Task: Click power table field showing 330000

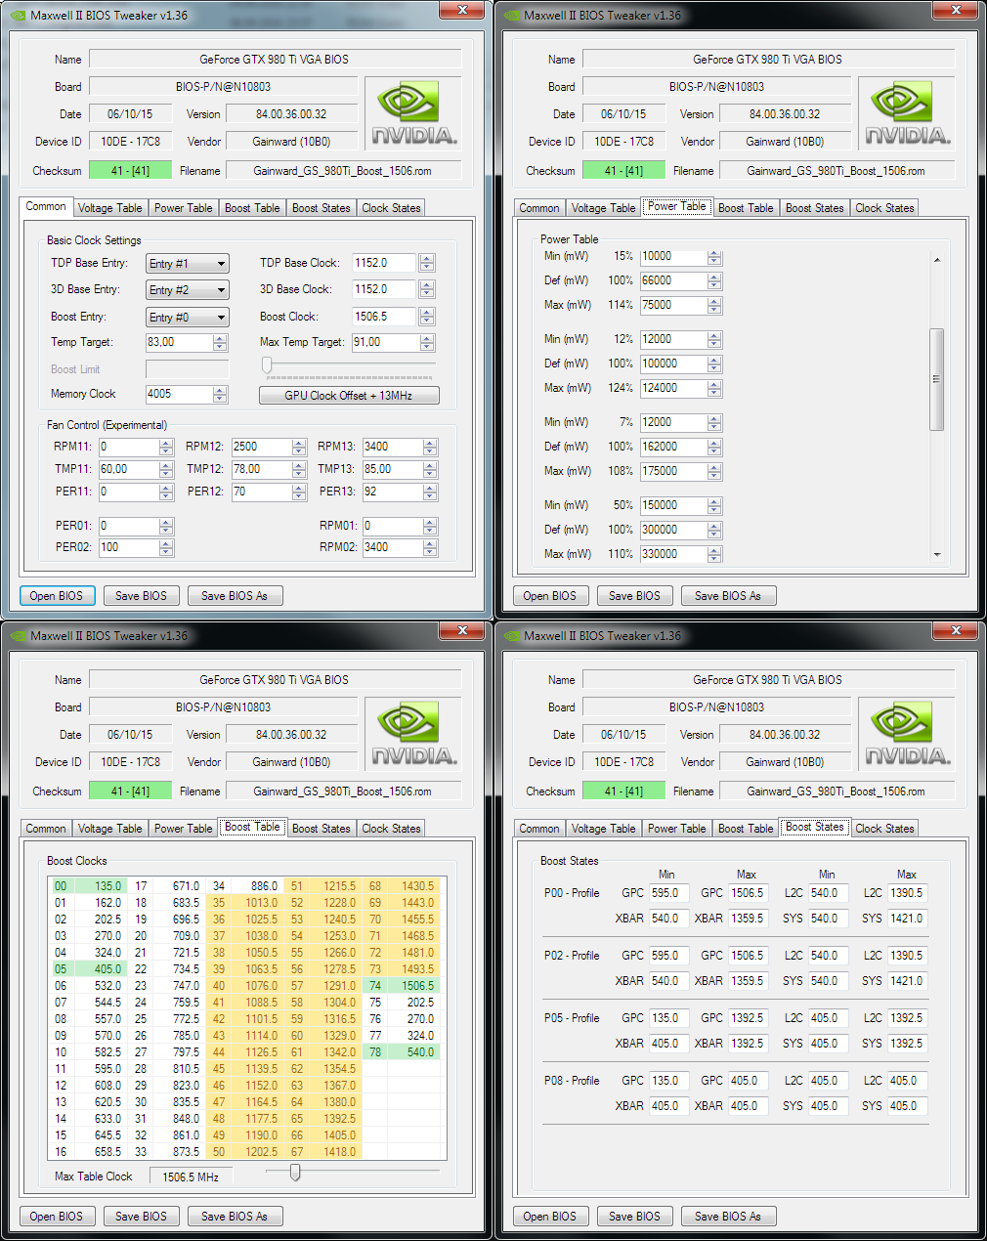Action: point(673,554)
